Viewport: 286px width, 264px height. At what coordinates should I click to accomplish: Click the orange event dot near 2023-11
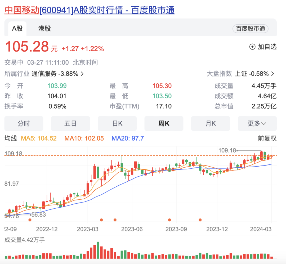coord(200,220)
